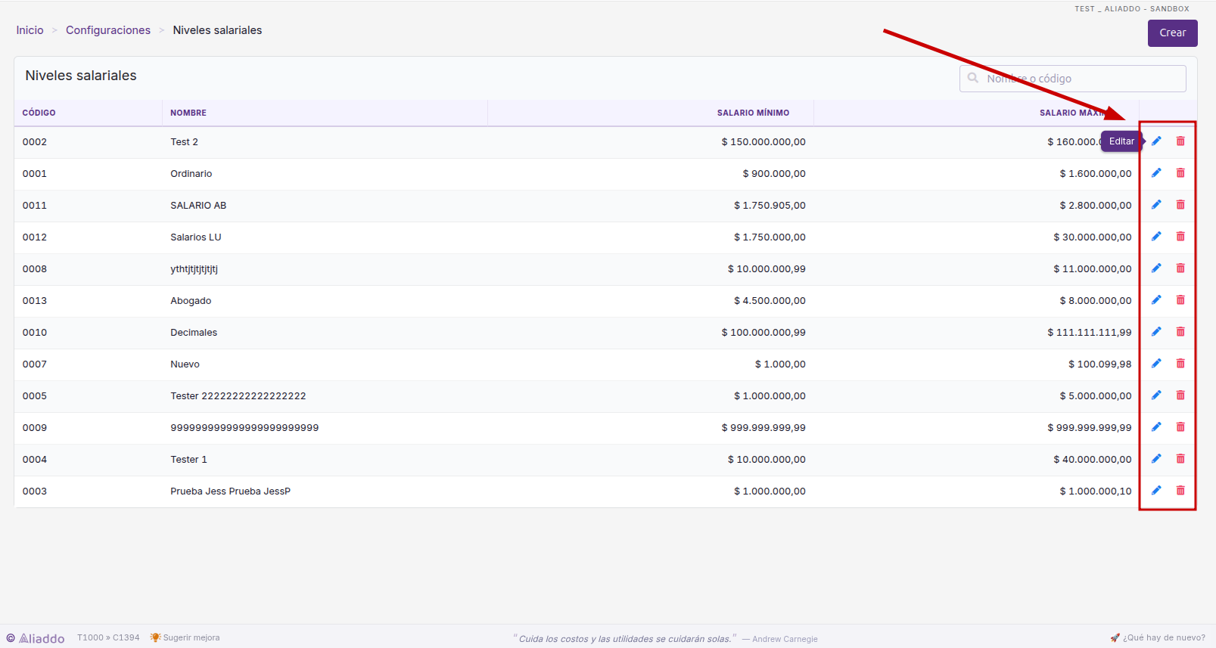Delete the Ordinario row with trash icon
The height and width of the screenshot is (648, 1216).
(x=1180, y=173)
